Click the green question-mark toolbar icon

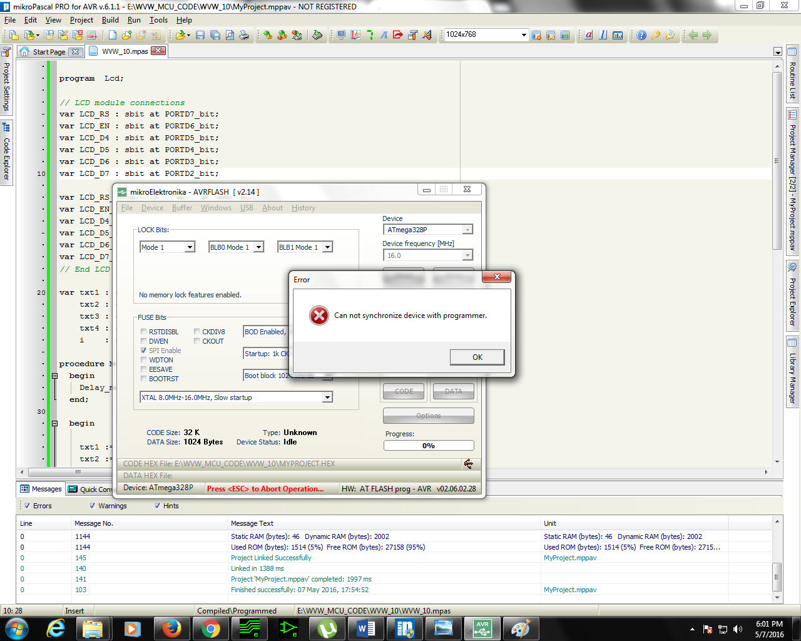tap(370, 35)
